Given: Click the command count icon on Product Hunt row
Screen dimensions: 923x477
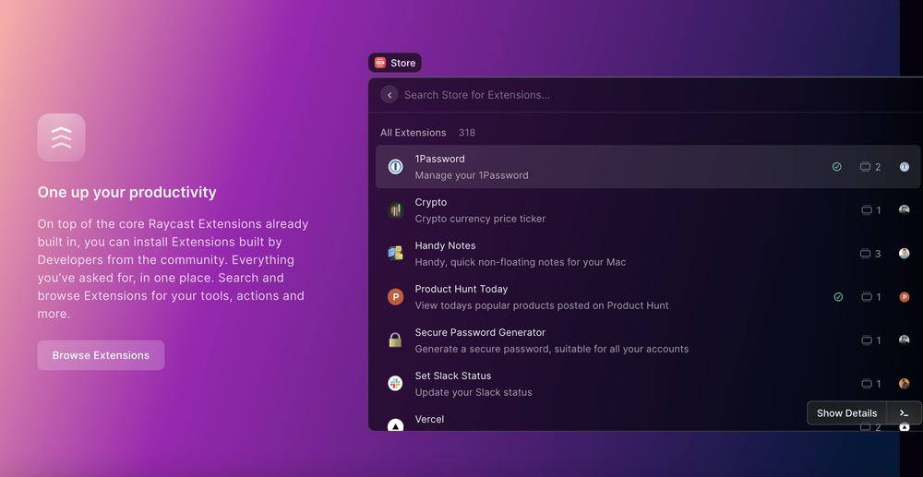Looking at the screenshot, I should point(867,297).
